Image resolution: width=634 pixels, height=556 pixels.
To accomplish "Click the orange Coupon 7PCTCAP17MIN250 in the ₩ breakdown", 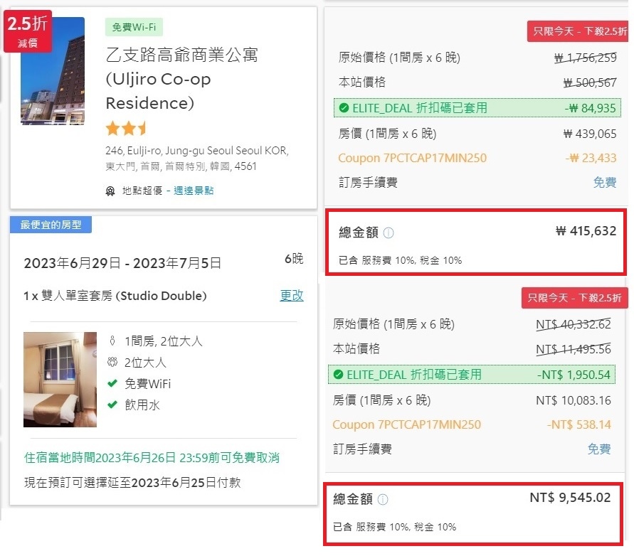I will coord(412,158).
